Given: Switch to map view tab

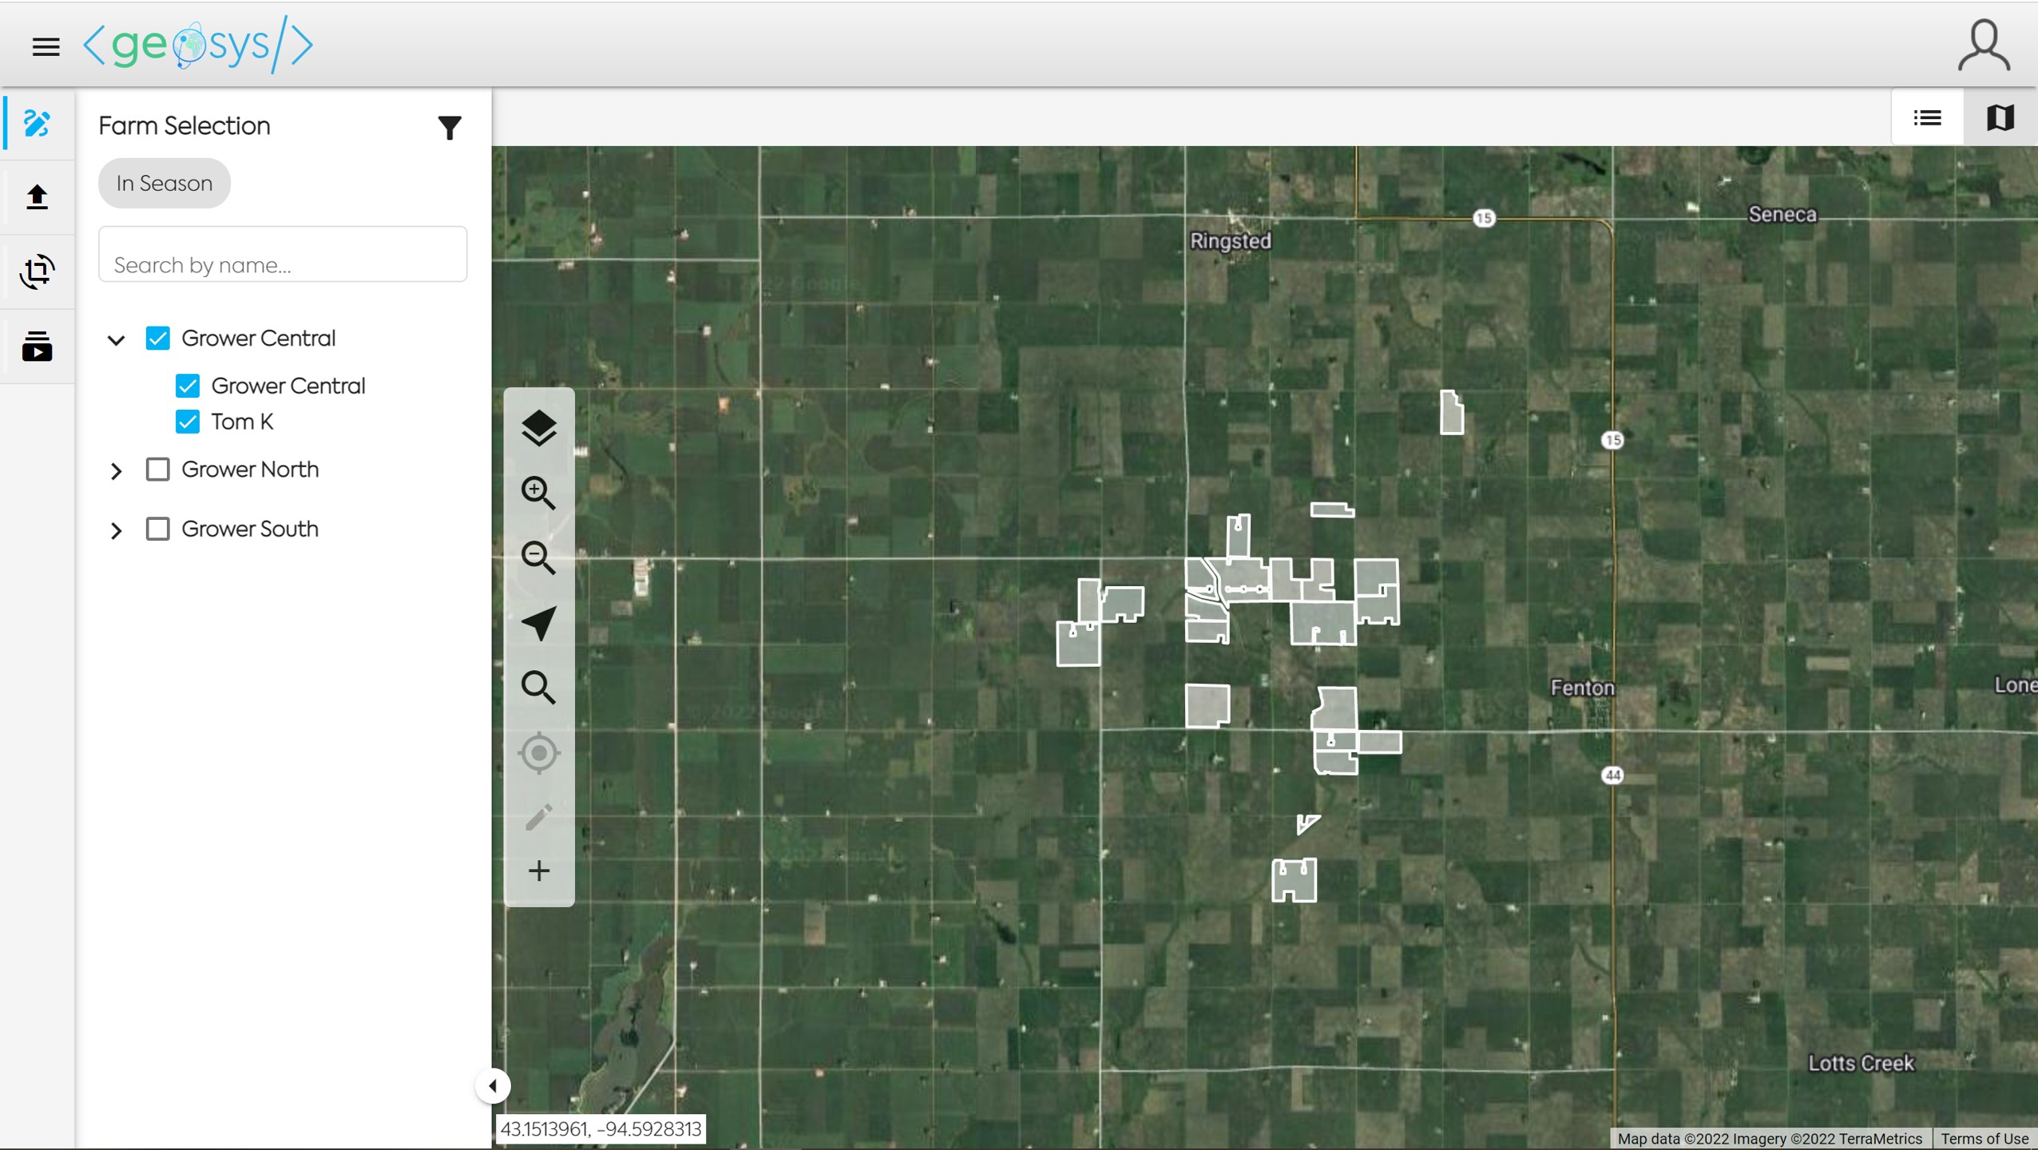Looking at the screenshot, I should click(2000, 118).
